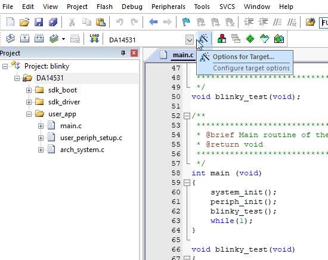Open the Edit menu
The height and width of the screenshot is (260, 328).
click(x=28, y=7)
